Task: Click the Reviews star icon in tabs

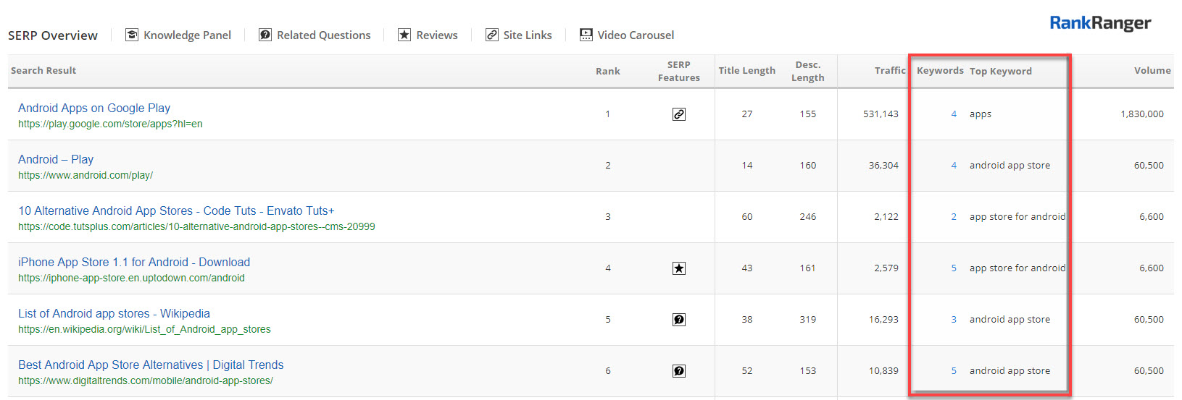Action: [404, 35]
